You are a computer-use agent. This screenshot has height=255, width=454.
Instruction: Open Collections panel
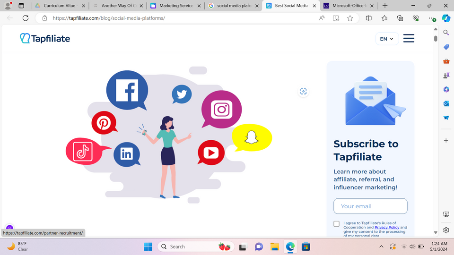(x=400, y=18)
